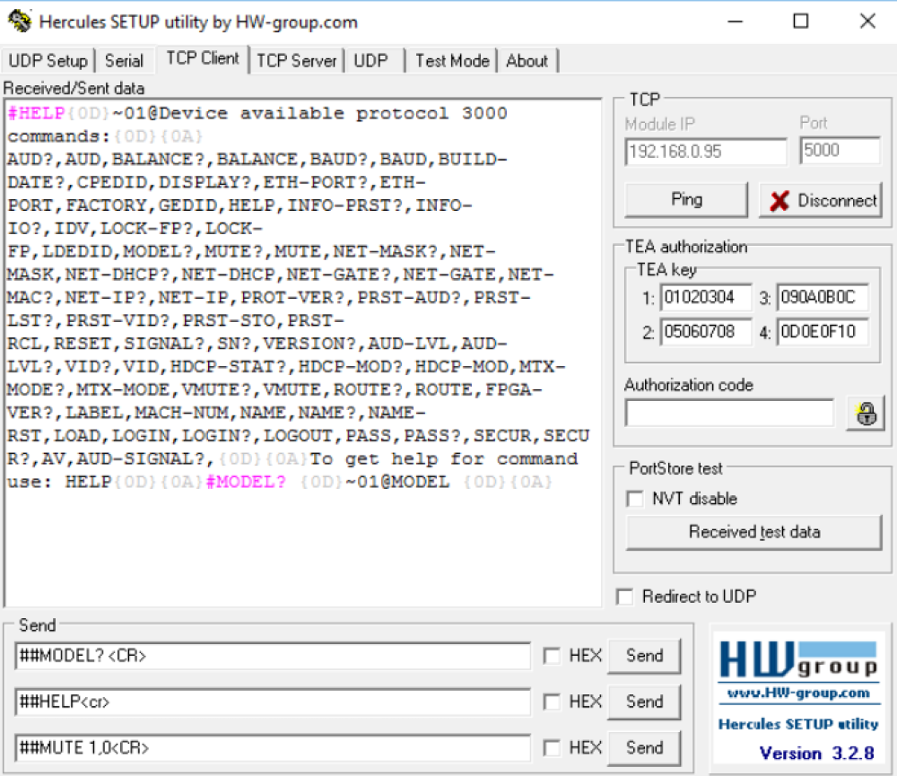Click the HW group logo
This screenshot has height=776, width=897.
798,659
